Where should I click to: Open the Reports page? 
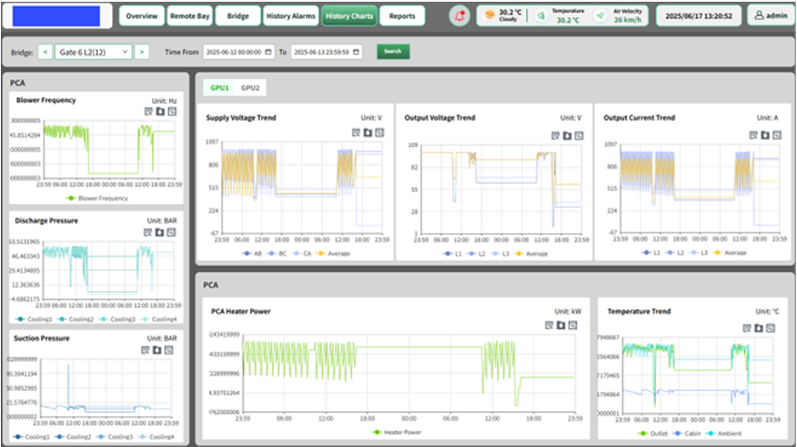click(x=403, y=16)
